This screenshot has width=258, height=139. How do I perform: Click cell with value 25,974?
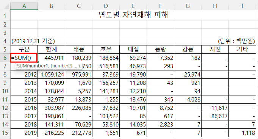click(188, 74)
